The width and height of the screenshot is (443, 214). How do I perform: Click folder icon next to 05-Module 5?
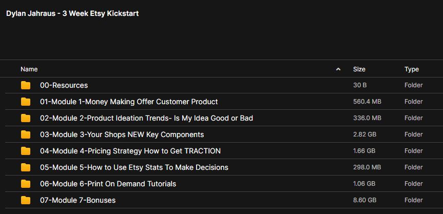[26, 167]
